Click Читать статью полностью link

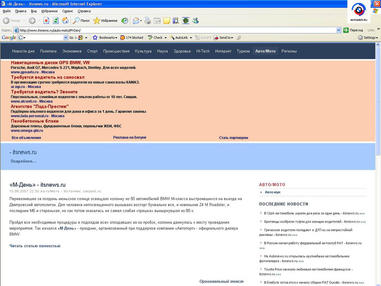click(35, 246)
